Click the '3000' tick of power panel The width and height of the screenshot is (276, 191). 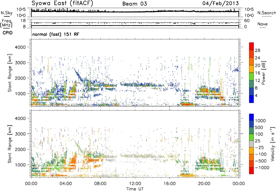coord(20,63)
